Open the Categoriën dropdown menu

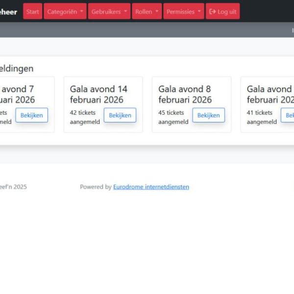65,12
